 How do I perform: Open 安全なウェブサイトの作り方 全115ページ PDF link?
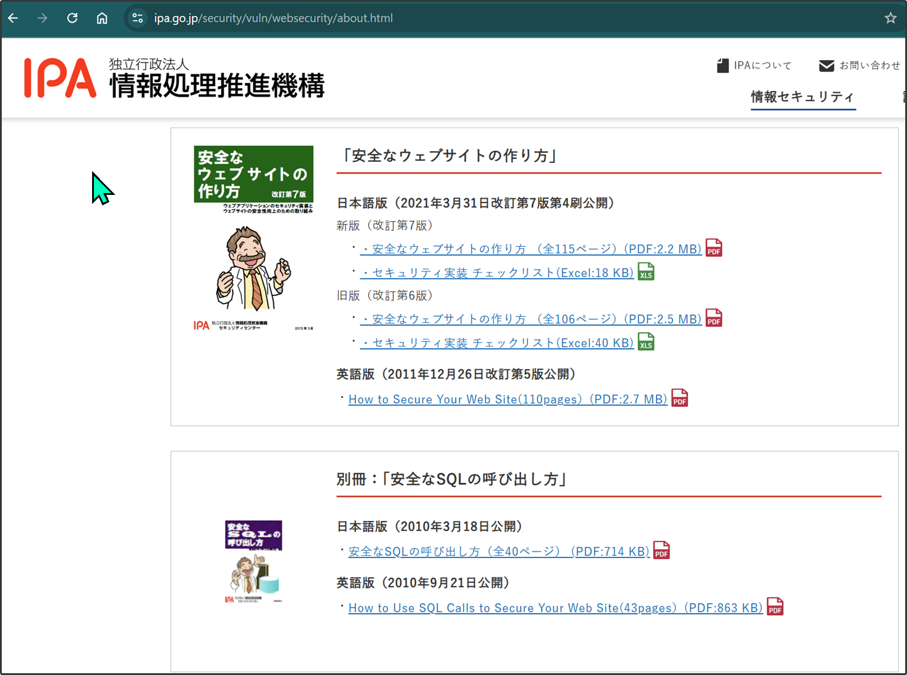pos(531,249)
